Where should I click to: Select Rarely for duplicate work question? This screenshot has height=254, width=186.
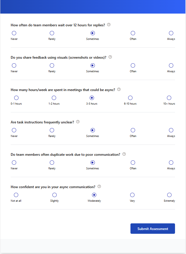52,162
